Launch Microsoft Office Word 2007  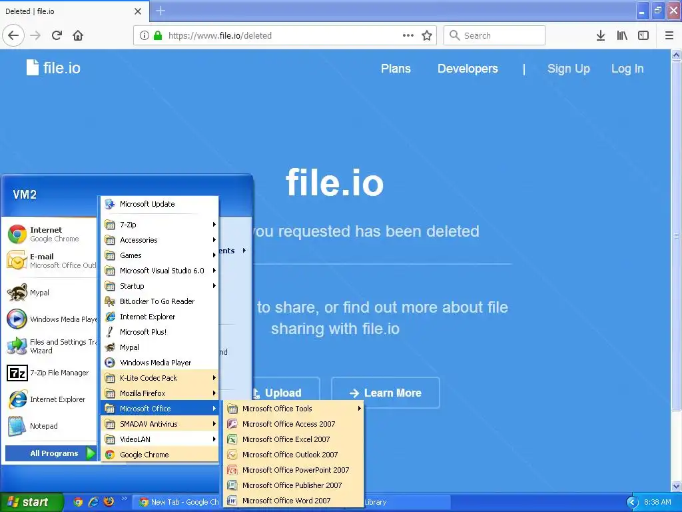click(x=294, y=501)
